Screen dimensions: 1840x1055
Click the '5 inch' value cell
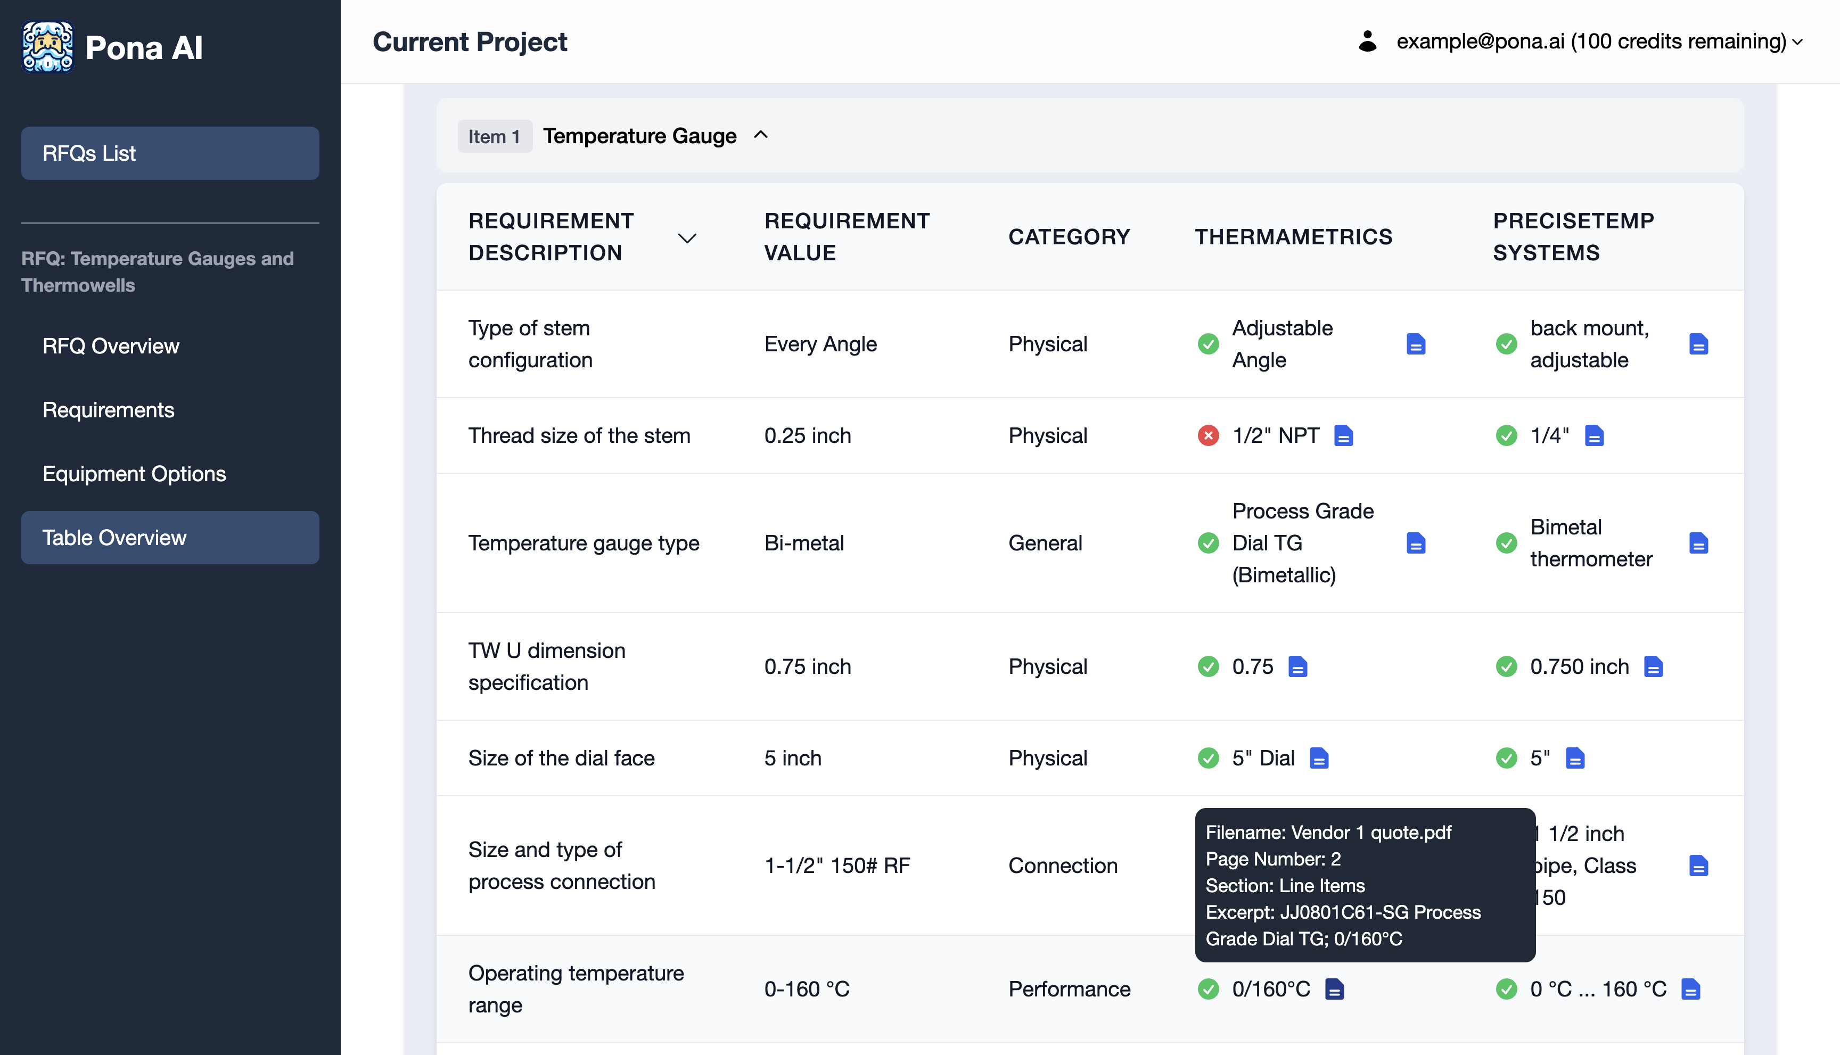pos(793,758)
